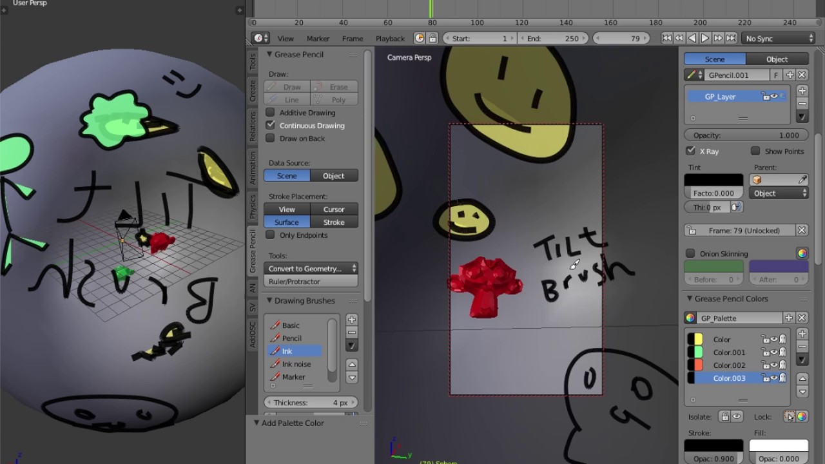Remove the active drawing brush with the minus icon
825x464 pixels.
(x=351, y=332)
